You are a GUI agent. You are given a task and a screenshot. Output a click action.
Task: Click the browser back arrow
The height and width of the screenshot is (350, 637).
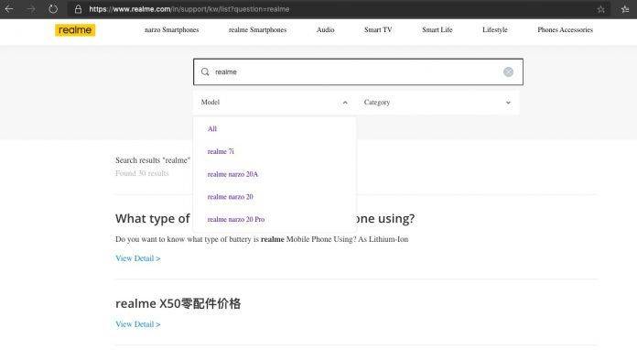[9, 9]
